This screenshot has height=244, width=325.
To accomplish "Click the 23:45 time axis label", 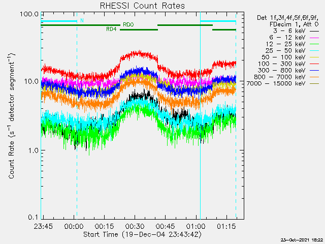I will 43,226.
